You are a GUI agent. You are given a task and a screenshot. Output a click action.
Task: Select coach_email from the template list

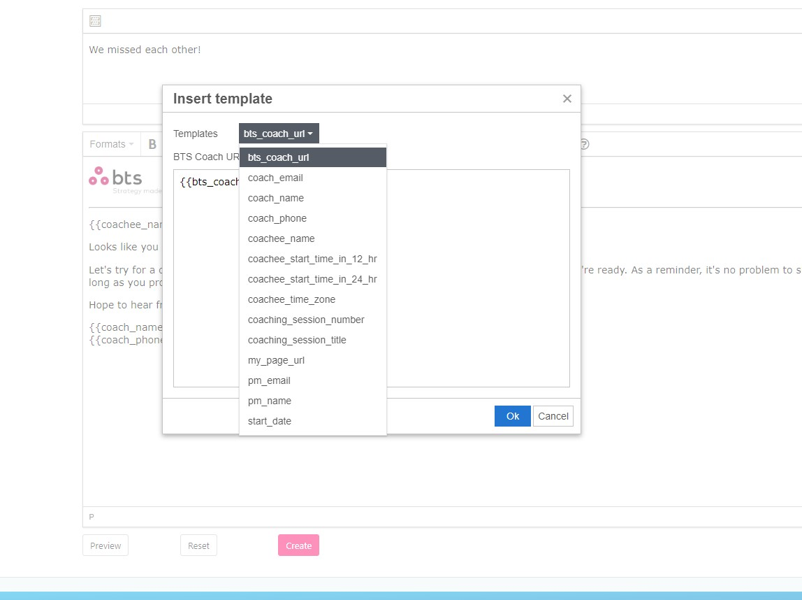[x=312, y=178]
